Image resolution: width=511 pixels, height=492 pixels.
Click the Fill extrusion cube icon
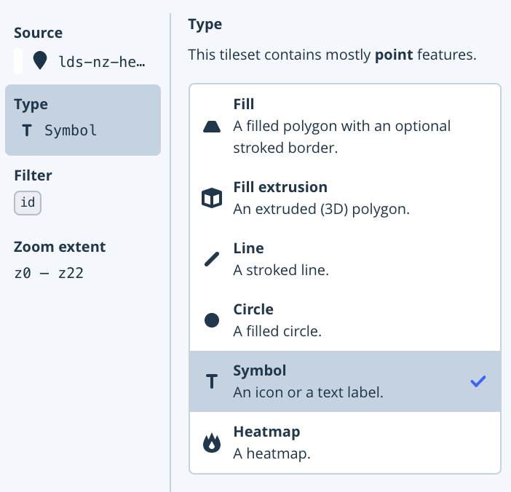pos(212,198)
